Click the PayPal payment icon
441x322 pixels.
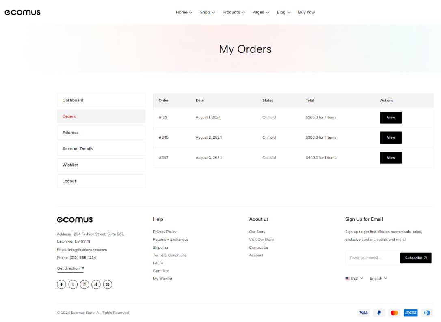(379, 313)
